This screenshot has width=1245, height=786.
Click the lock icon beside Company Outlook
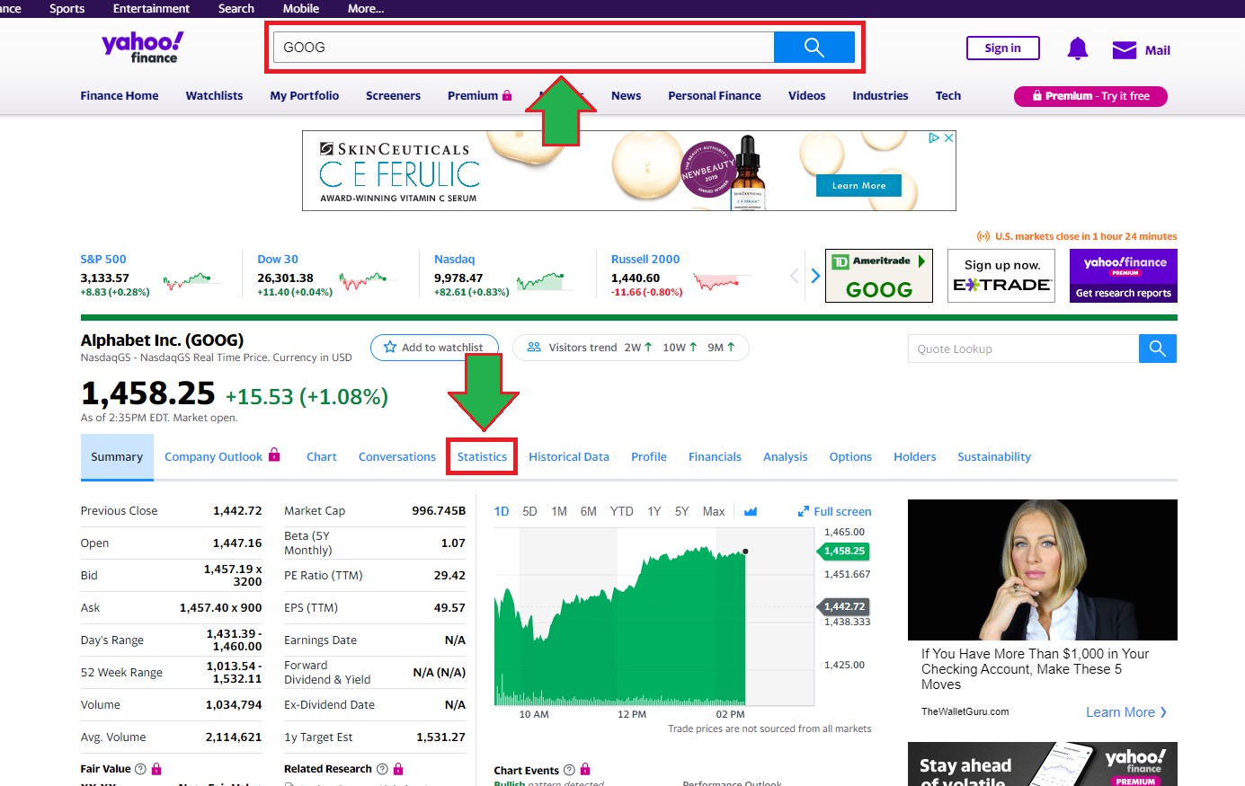pos(274,455)
